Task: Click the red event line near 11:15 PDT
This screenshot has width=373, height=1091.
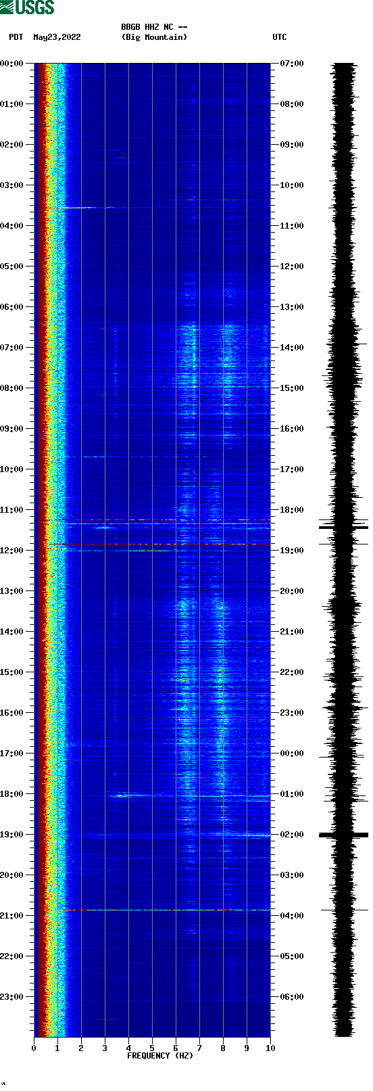Action: click(x=157, y=520)
